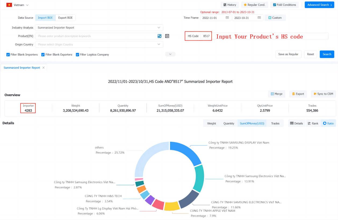Click the Reset button
Viewport: 338px width, 220px height.
(311, 54)
